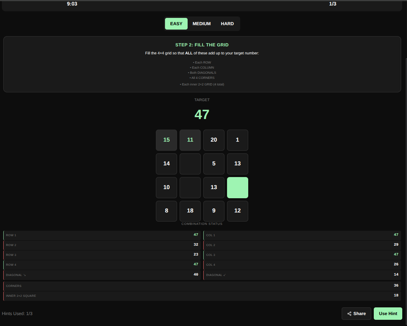
Task: Select the grid cell containing 8
Action: (166, 211)
